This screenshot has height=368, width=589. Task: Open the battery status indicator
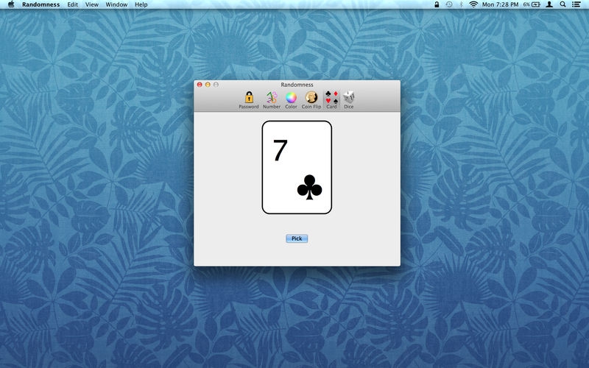click(532, 4)
